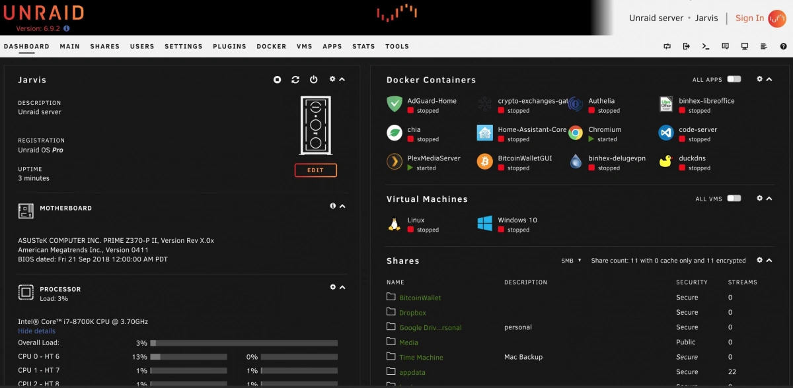Open the DASHBOARD tab
The image size is (793, 388).
[x=26, y=47]
